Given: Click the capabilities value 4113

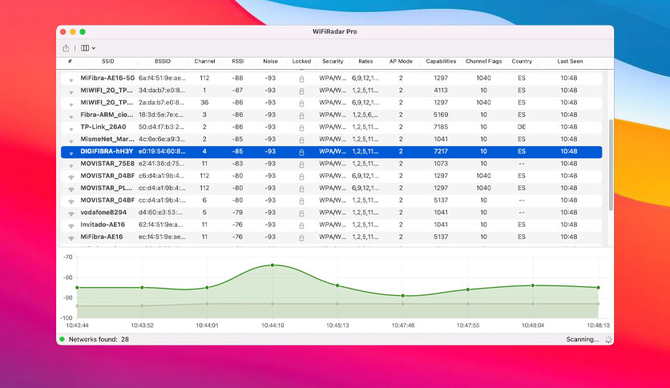Looking at the screenshot, I should tap(441, 91).
